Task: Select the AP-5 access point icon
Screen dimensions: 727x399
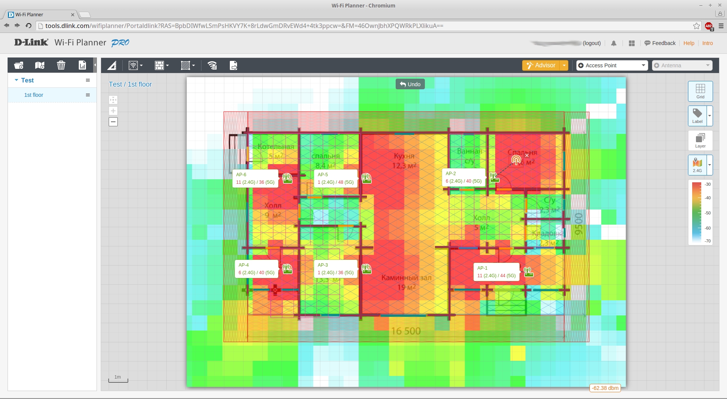Action: coord(366,178)
